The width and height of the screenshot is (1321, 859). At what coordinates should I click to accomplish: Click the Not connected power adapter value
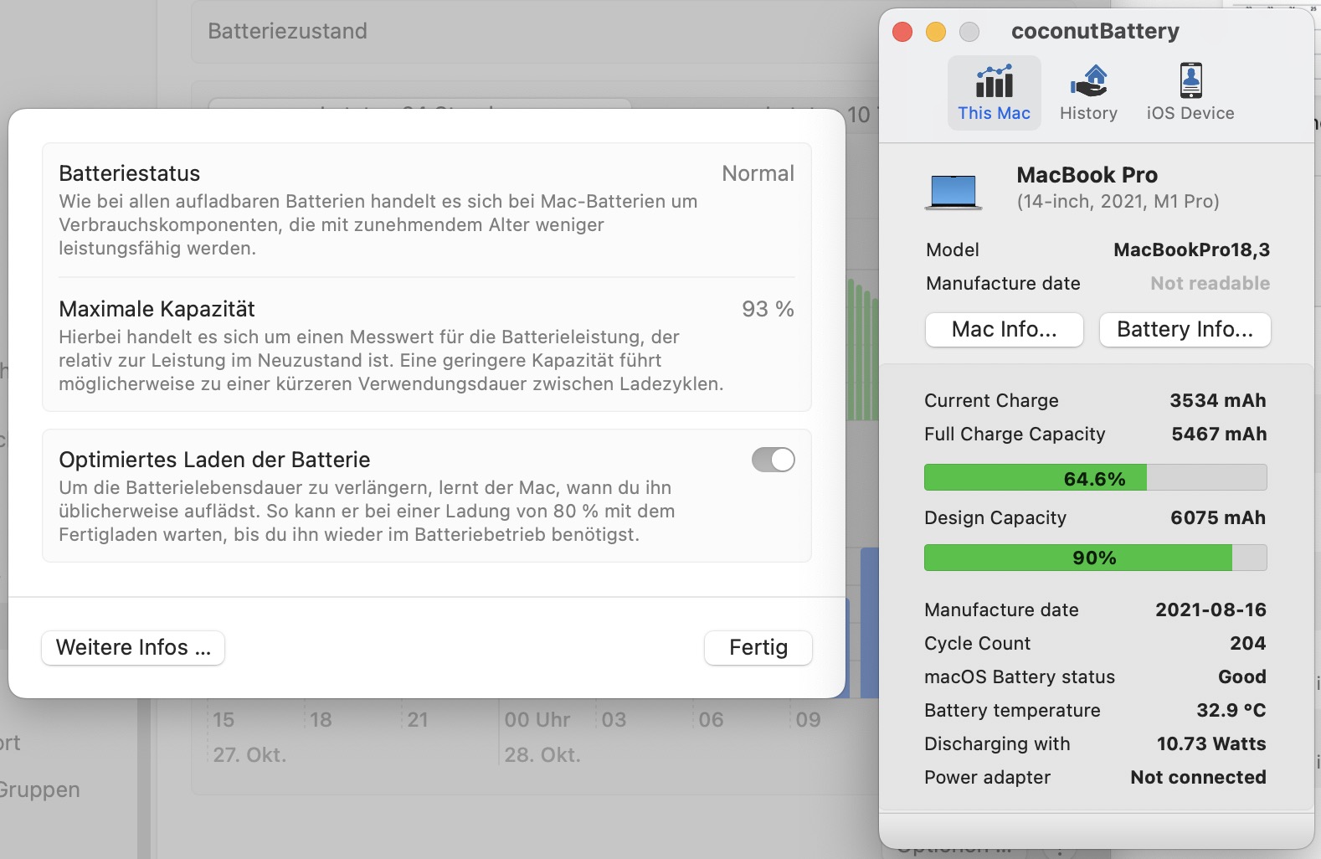coord(1198,777)
